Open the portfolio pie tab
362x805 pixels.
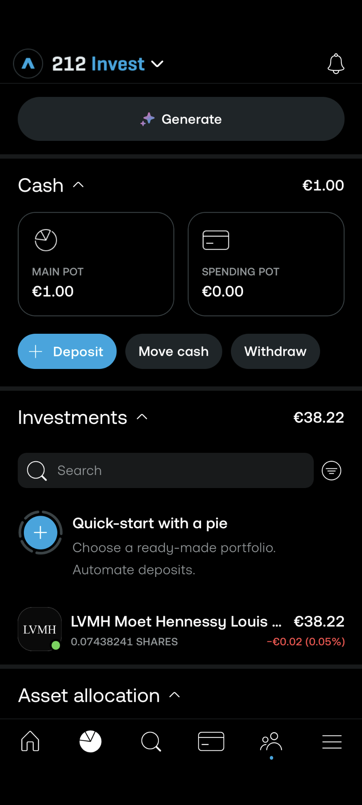tap(90, 741)
